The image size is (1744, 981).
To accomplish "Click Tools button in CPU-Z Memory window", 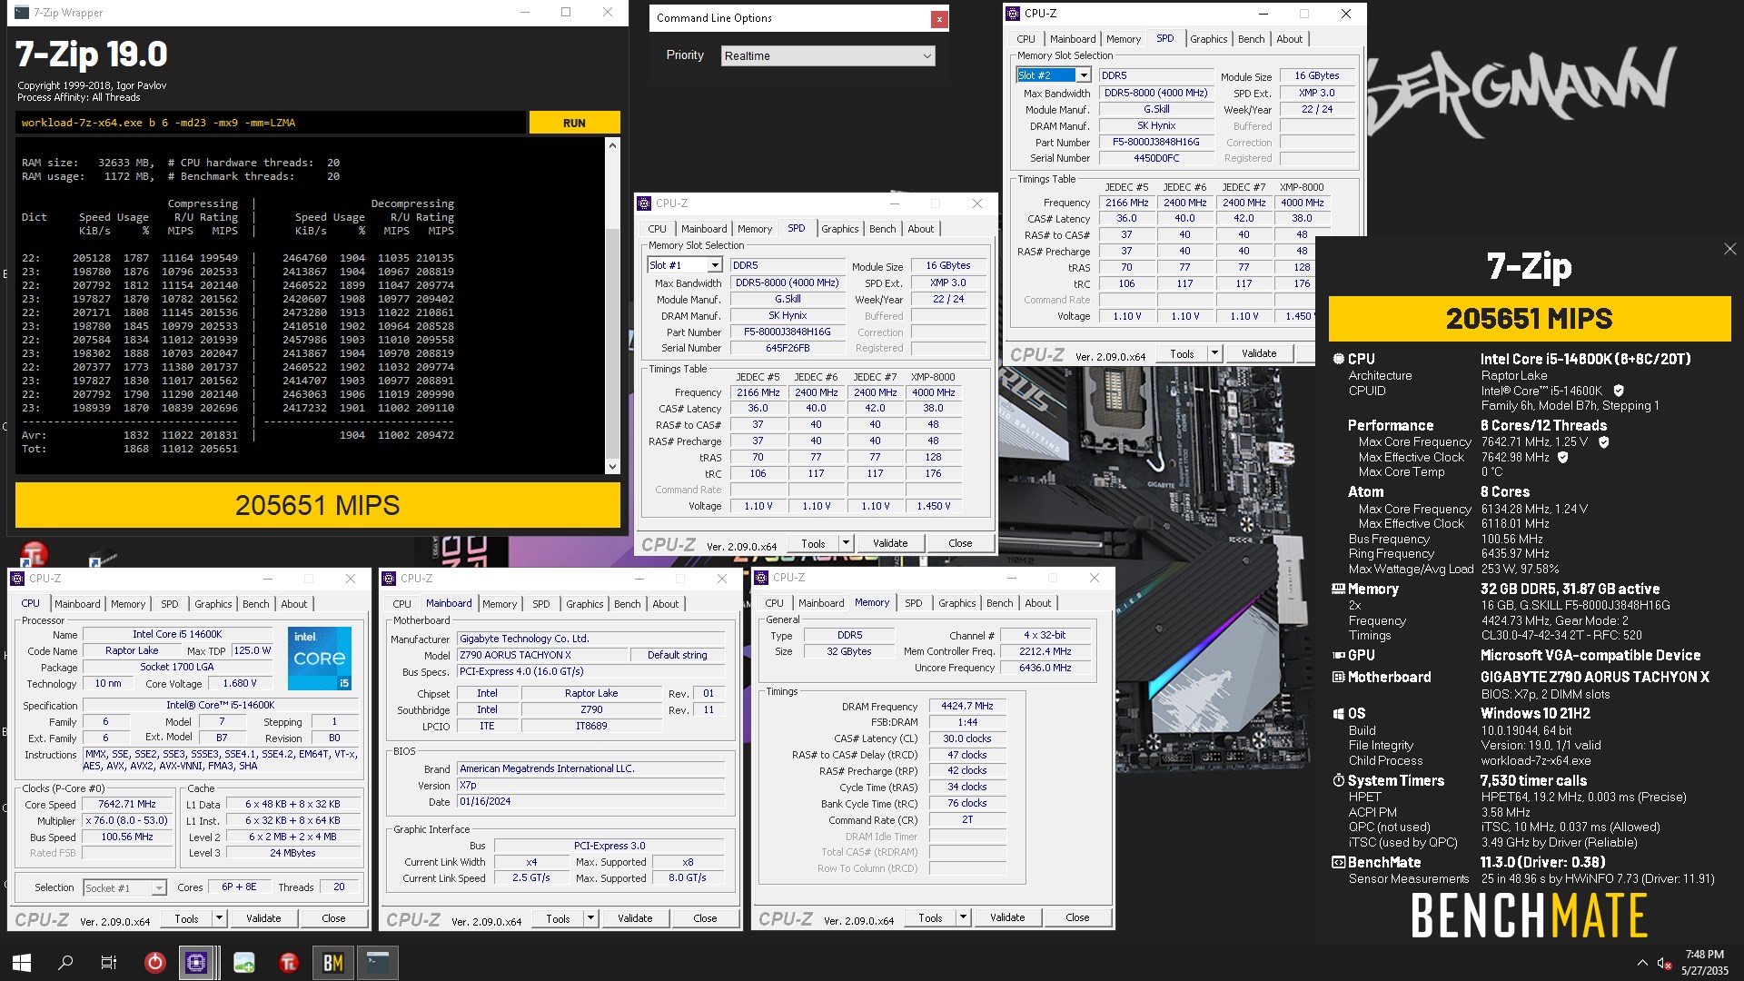I will click(930, 917).
